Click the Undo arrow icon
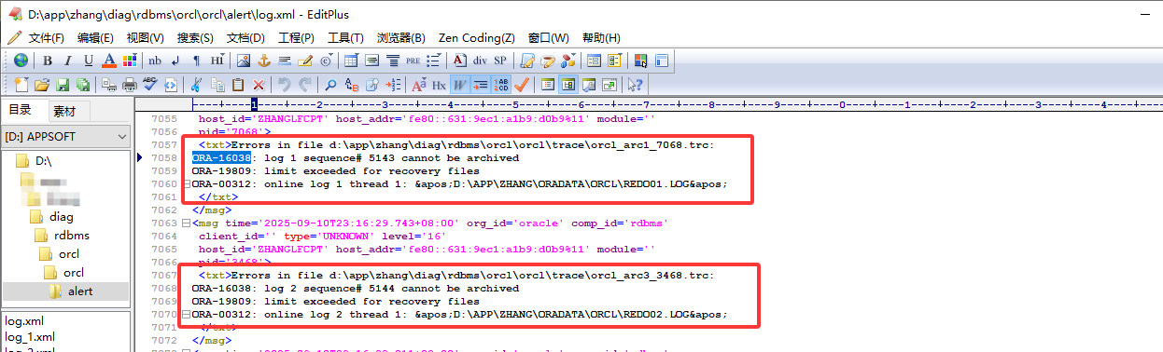Viewport: 1163px width, 352px height. pos(284,85)
